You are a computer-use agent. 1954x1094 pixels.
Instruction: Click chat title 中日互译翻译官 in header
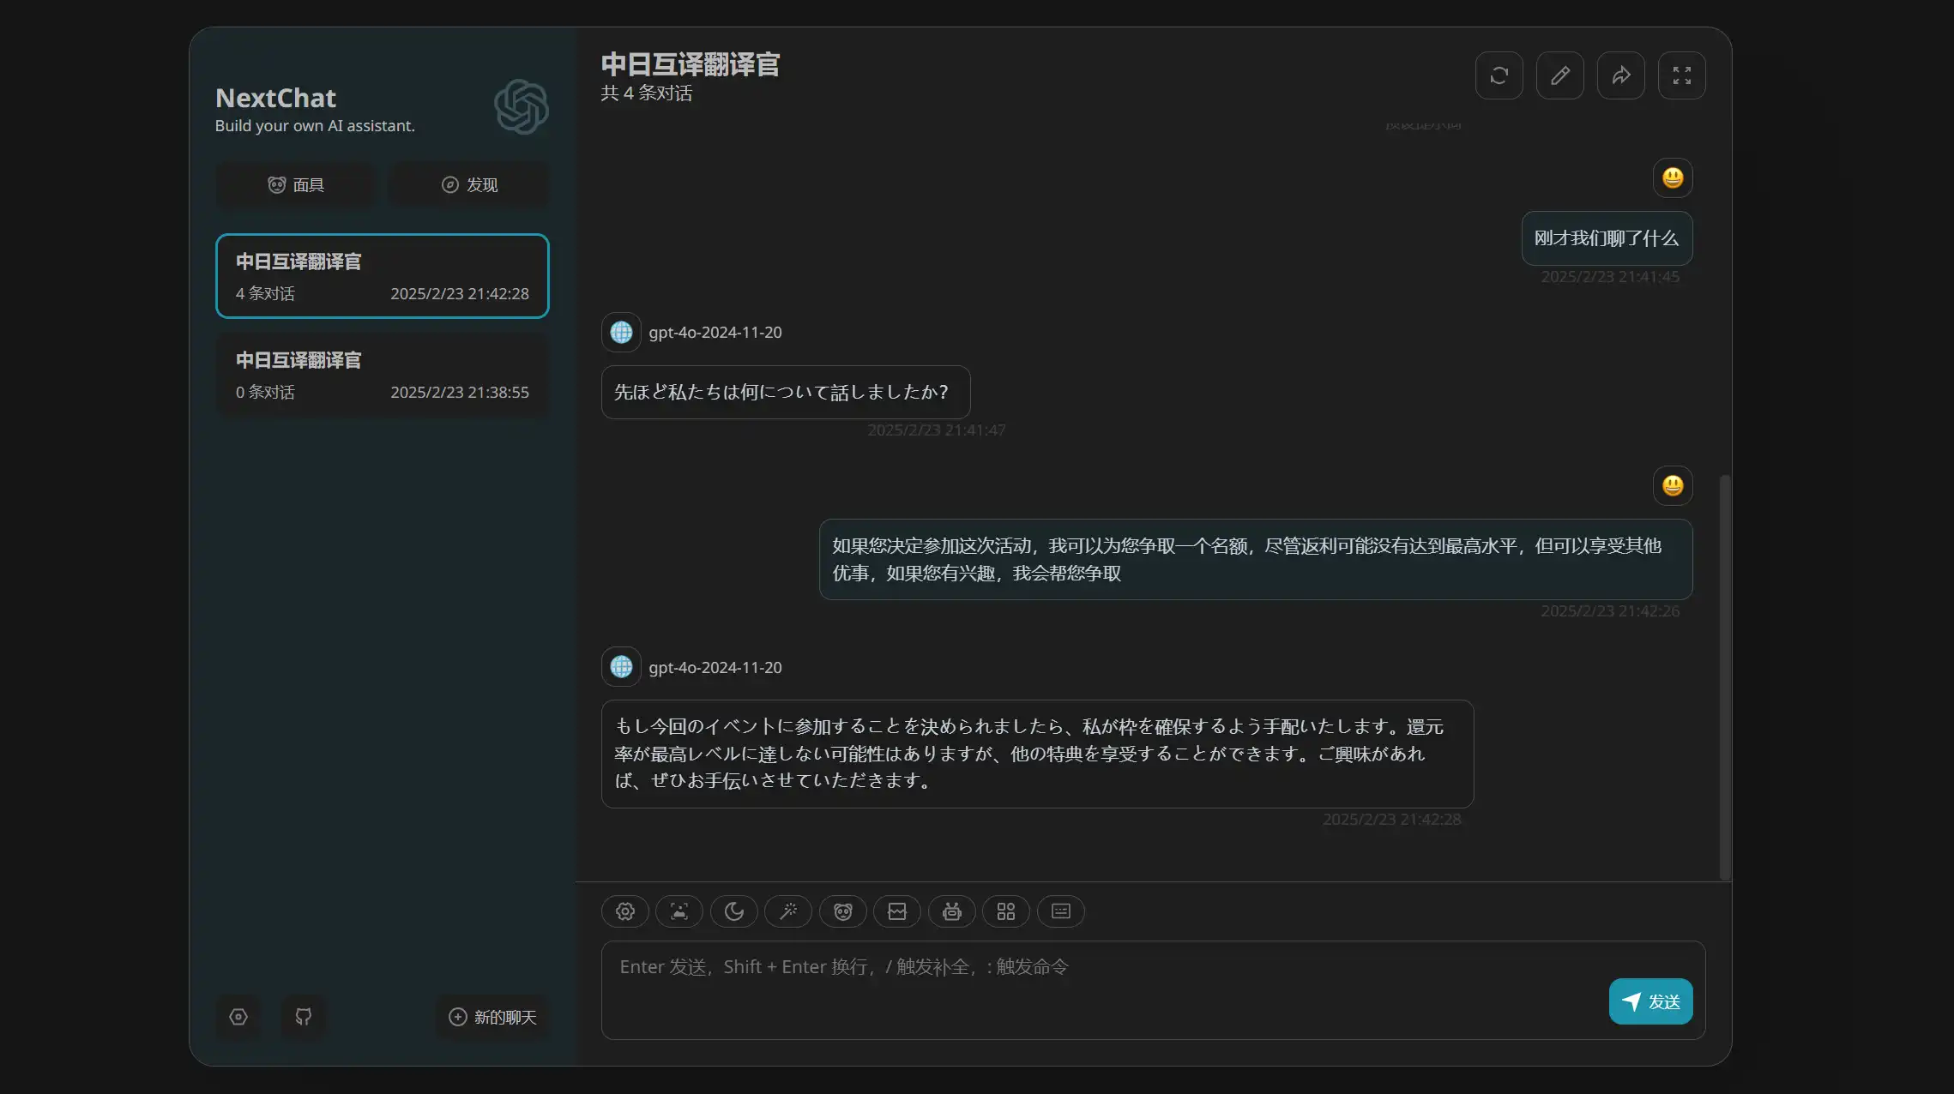point(691,64)
